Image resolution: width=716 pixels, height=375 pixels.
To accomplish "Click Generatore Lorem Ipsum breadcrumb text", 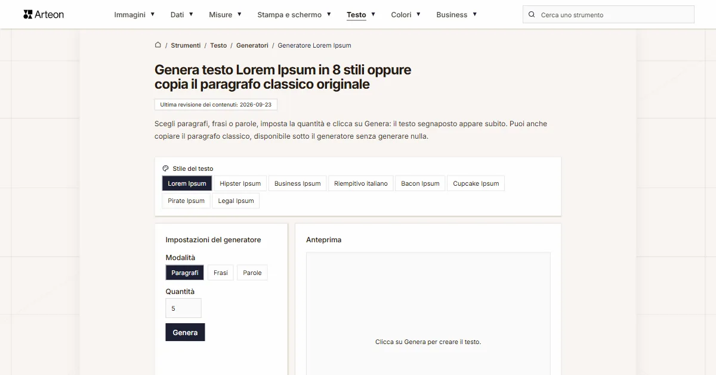I will point(314,45).
